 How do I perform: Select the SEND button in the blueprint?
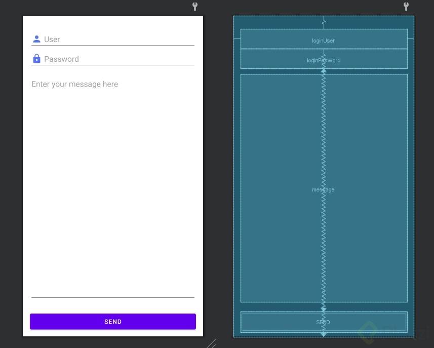click(x=324, y=322)
